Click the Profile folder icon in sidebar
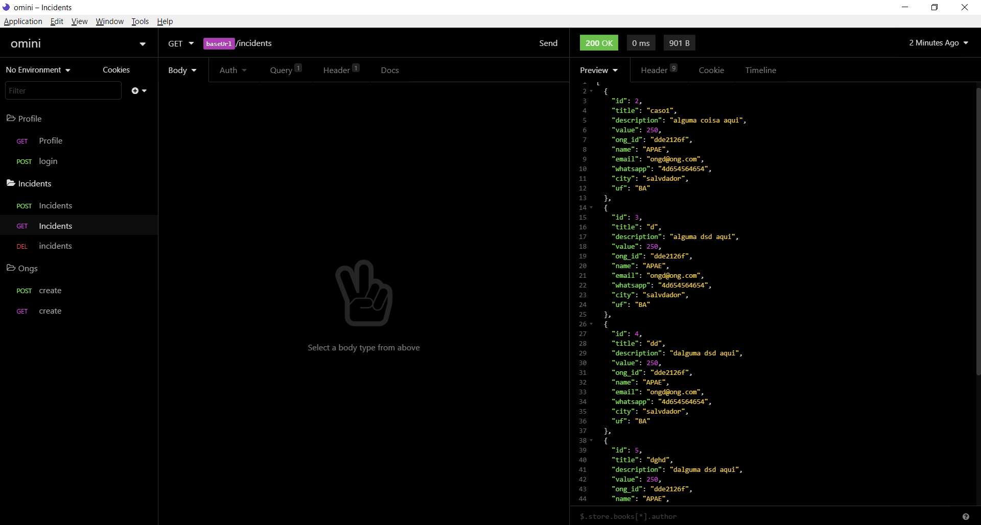 click(11, 118)
